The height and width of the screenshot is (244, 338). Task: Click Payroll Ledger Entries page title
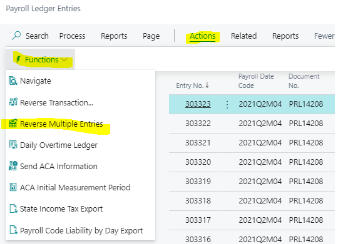[43, 9]
